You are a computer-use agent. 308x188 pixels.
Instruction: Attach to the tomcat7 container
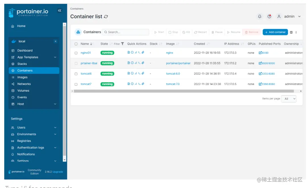click(143, 84)
